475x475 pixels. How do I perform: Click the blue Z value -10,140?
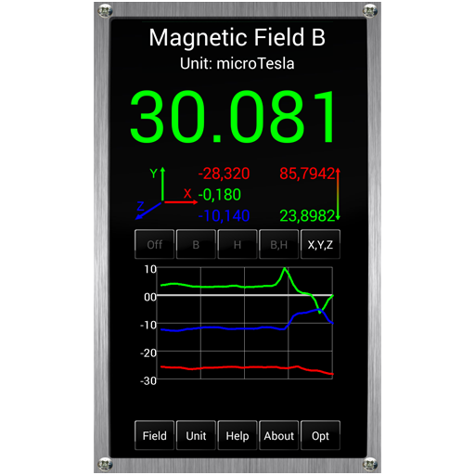click(x=224, y=216)
